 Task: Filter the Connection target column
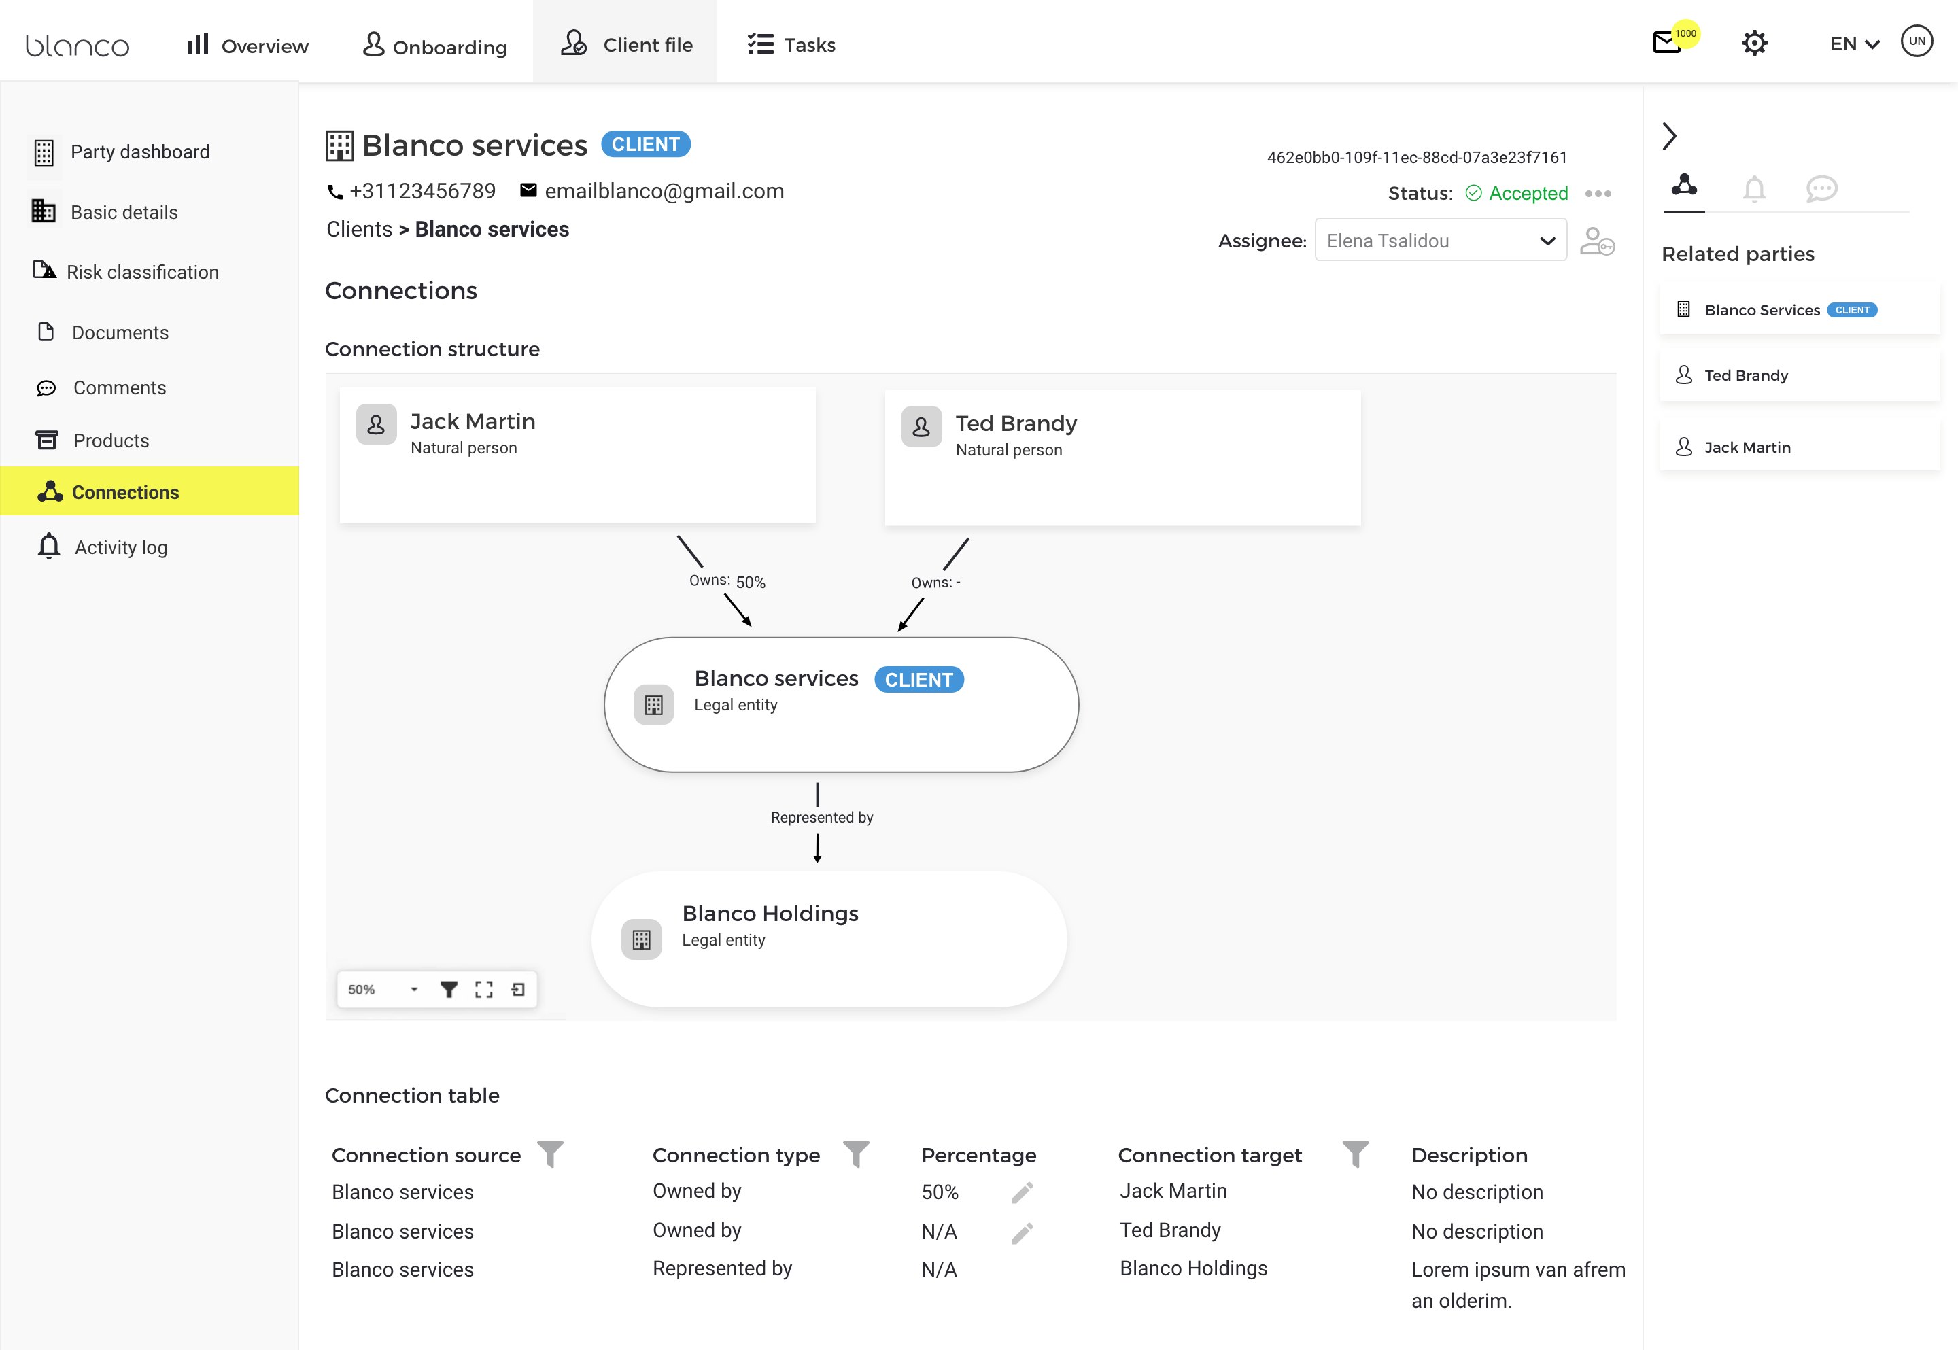coord(1355,1154)
